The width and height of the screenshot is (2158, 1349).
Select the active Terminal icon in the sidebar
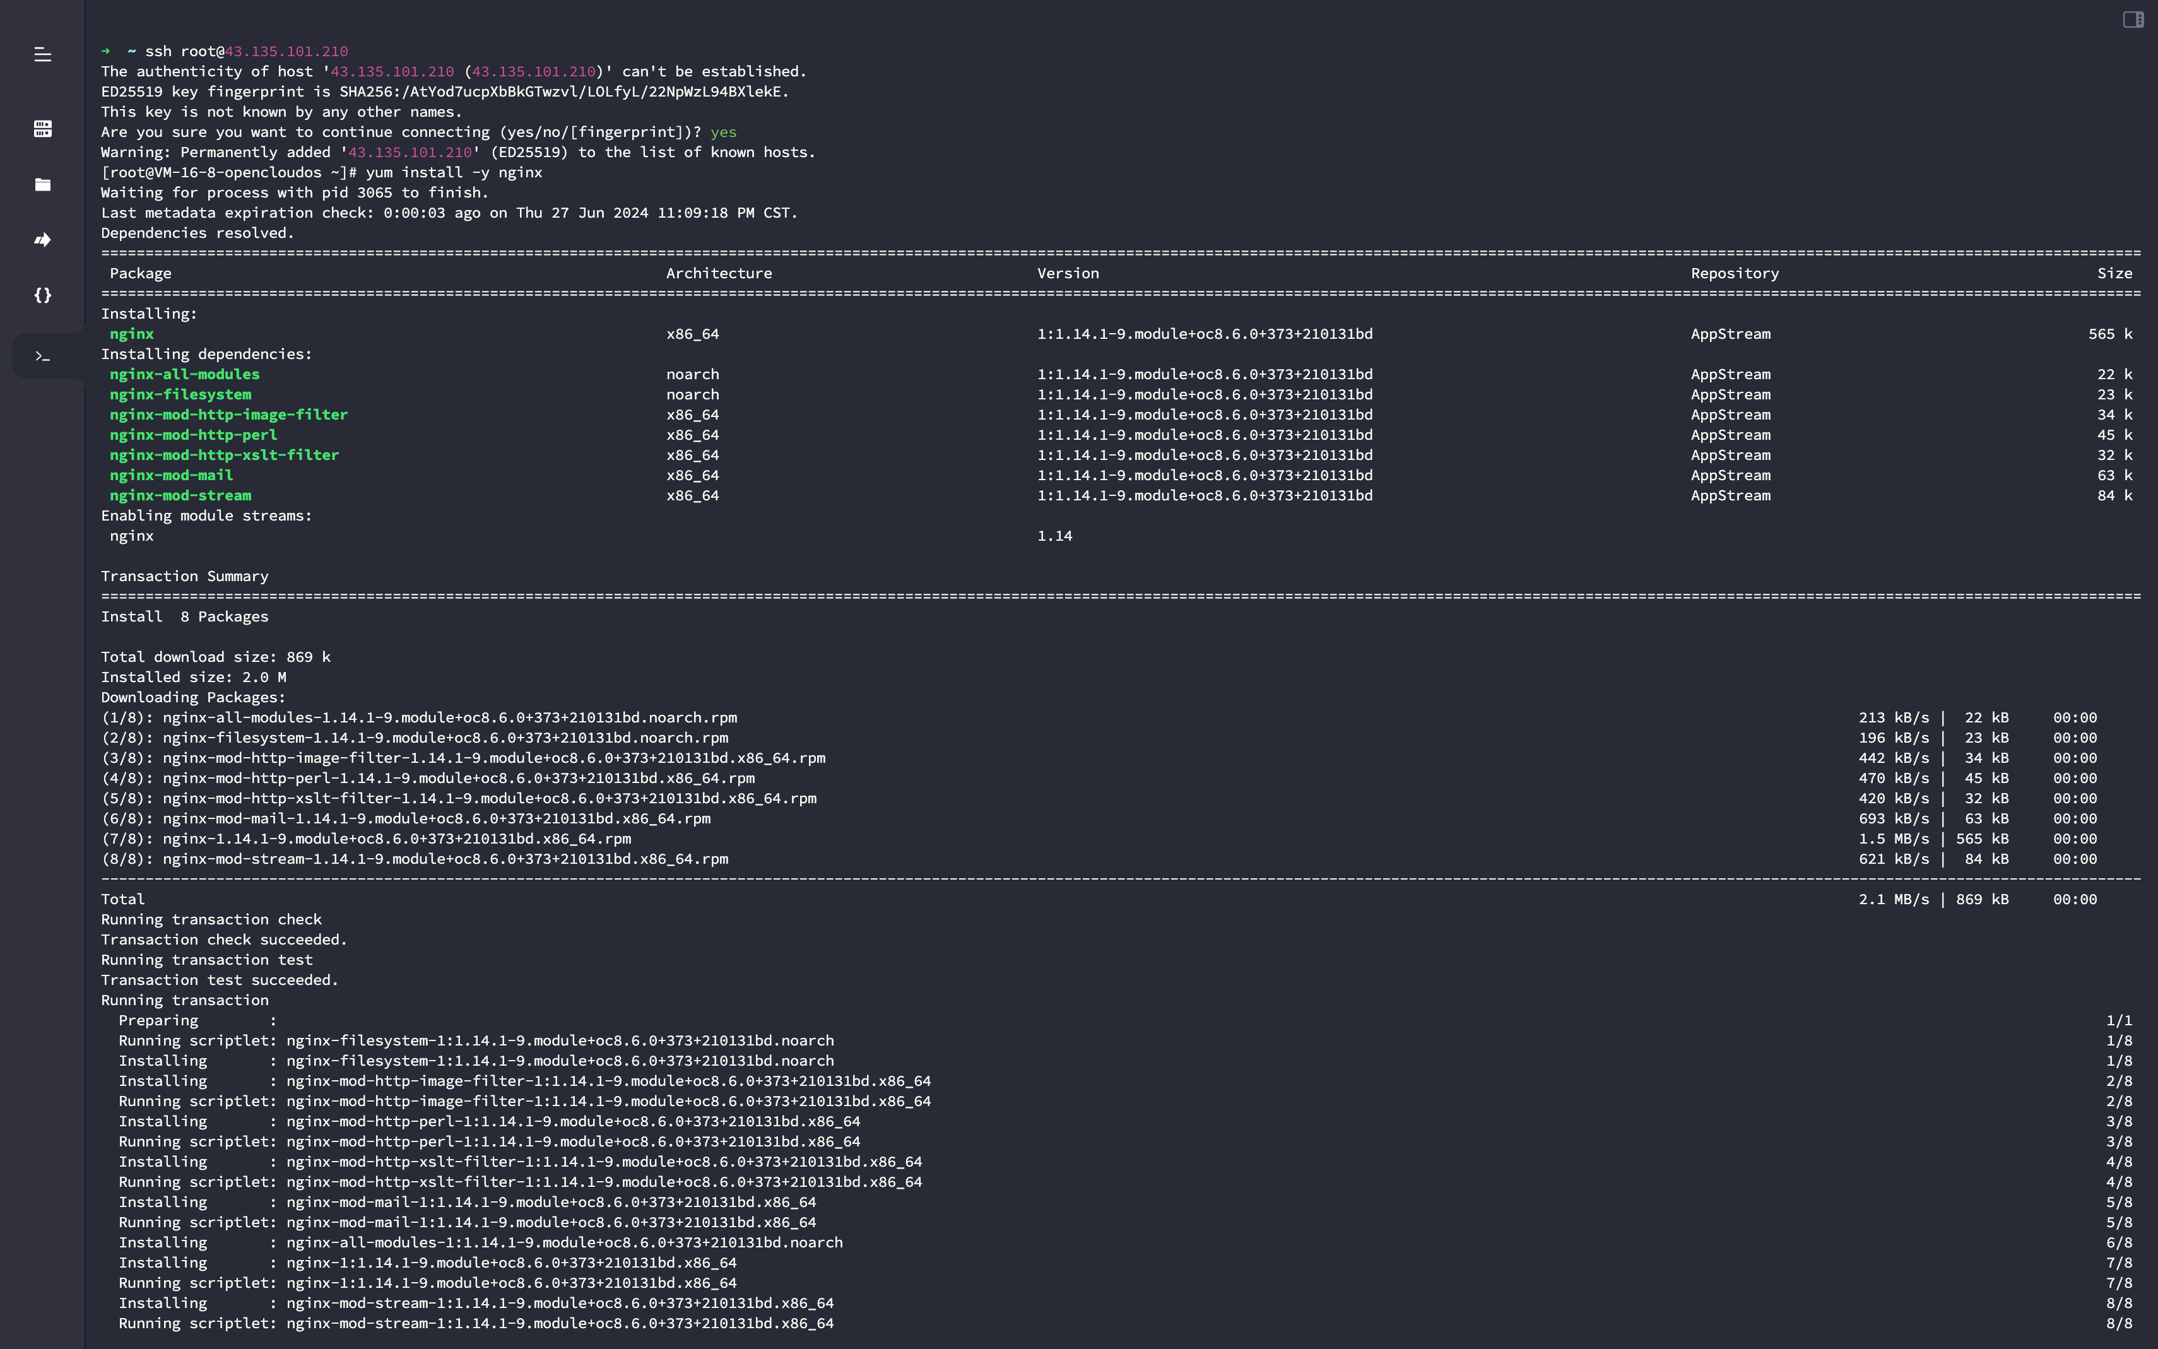42,356
